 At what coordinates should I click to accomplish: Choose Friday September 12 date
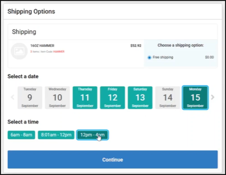[112, 98]
